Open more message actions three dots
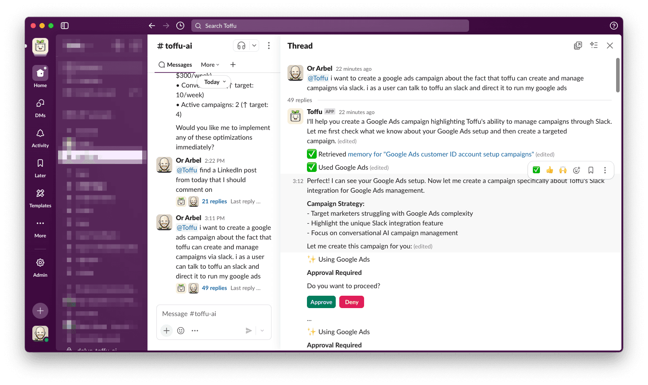 click(x=605, y=170)
